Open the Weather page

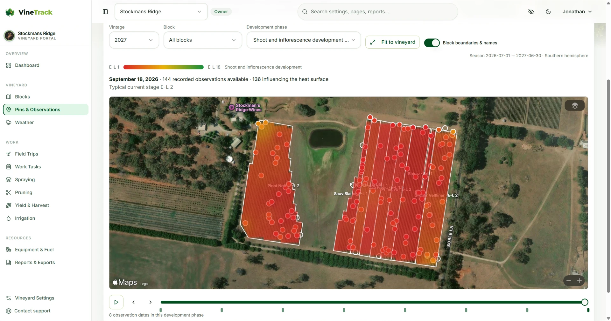46,123
